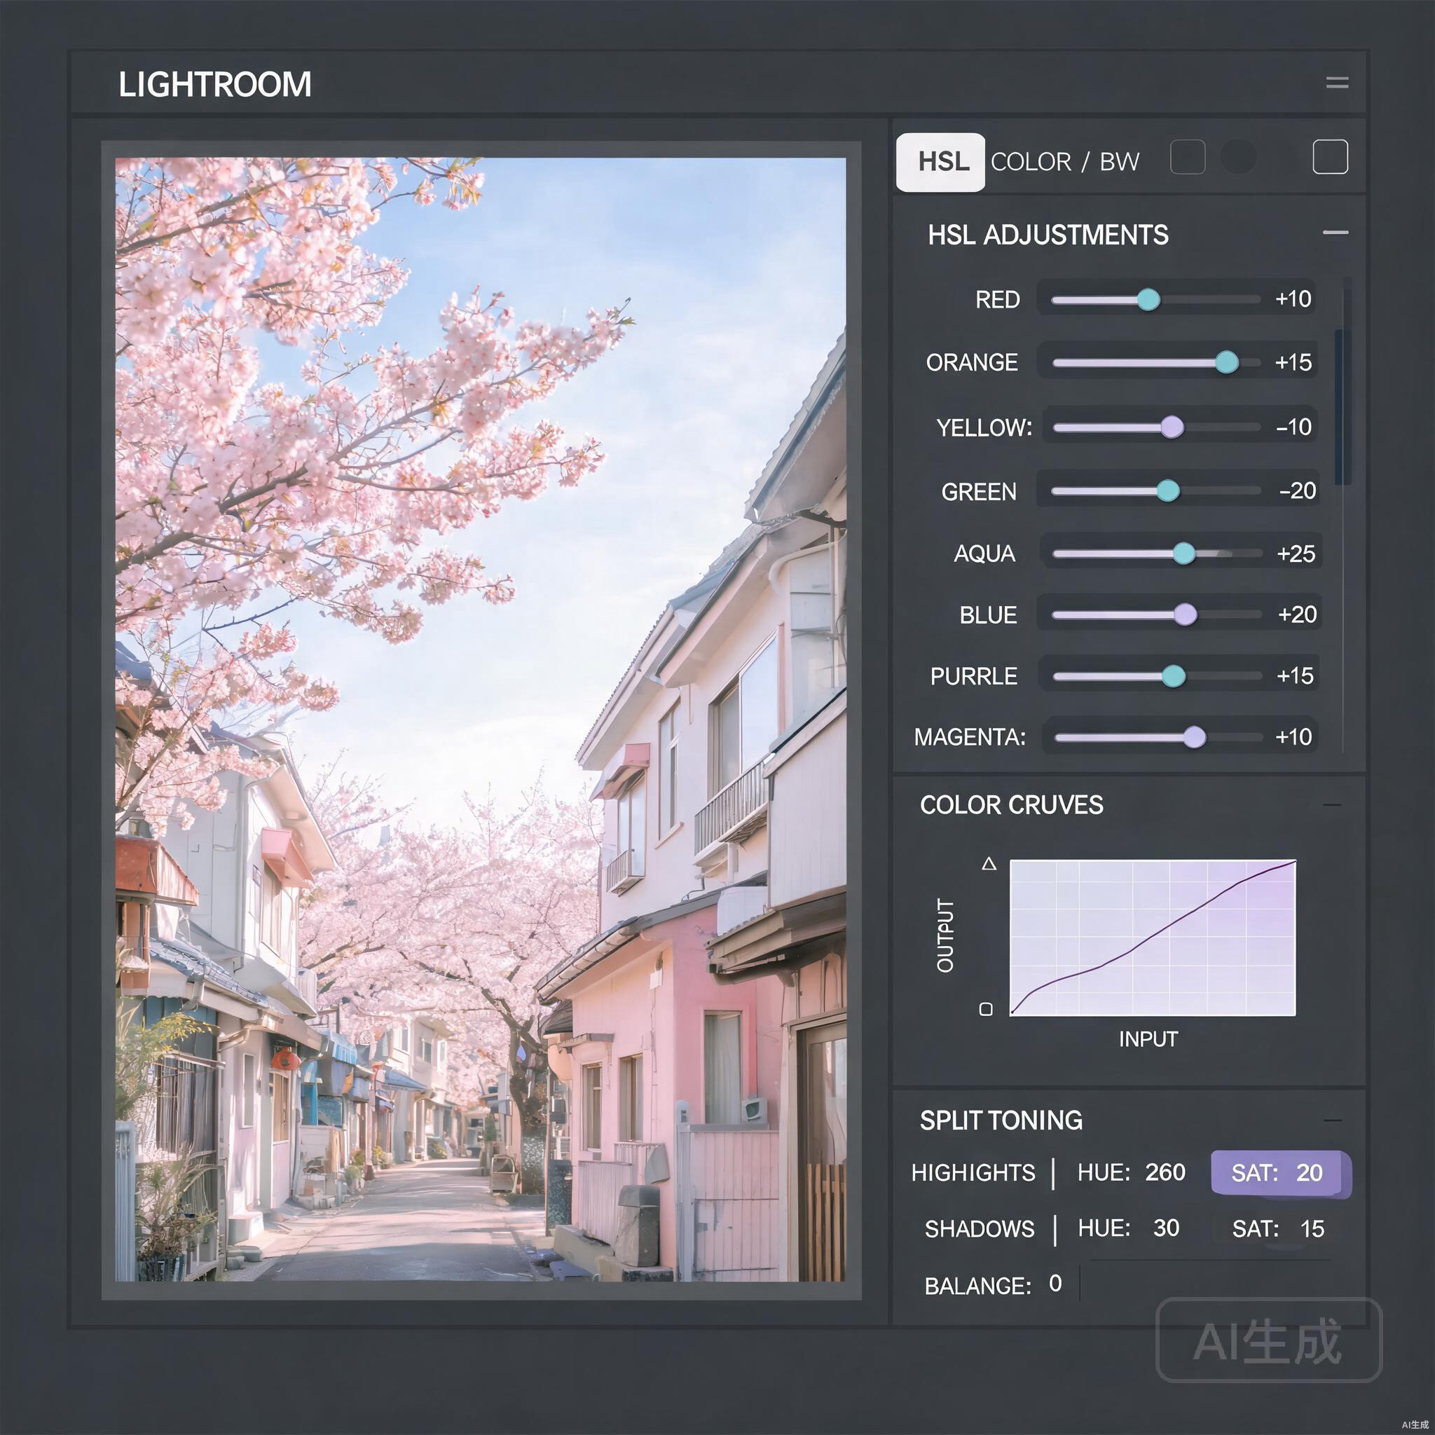Click the Highlights HUE 260 field
The width and height of the screenshot is (1435, 1435).
[x=1131, y=1173]
